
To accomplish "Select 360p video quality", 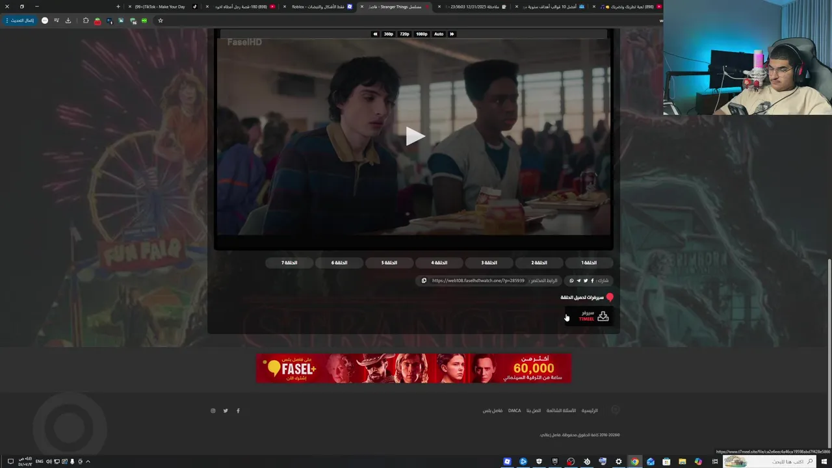I will [388, 34].
